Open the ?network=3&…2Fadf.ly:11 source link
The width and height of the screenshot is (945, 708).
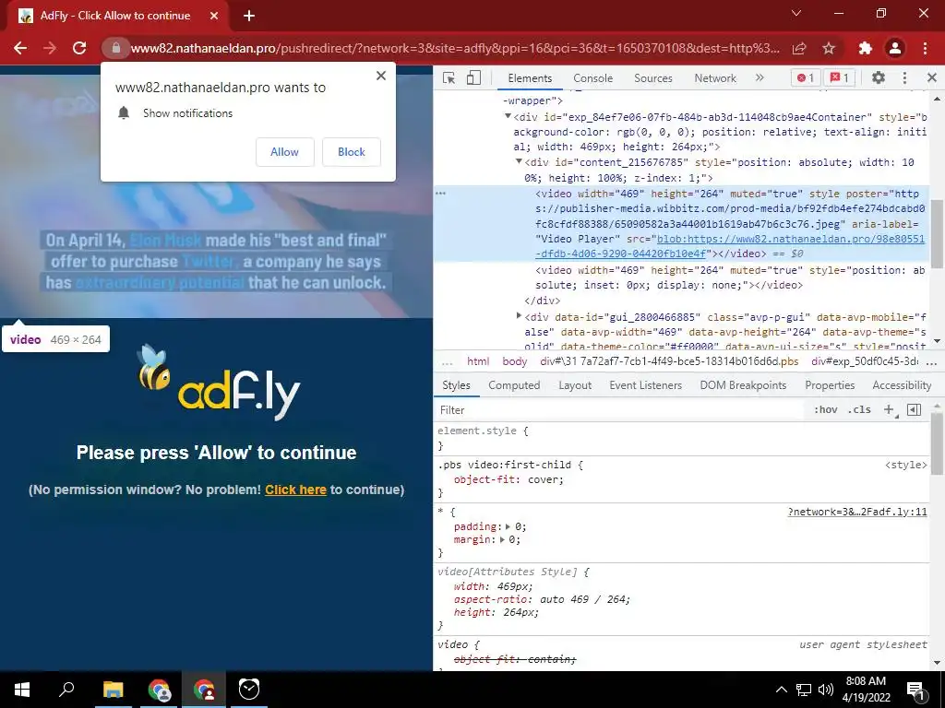(857, 512)
